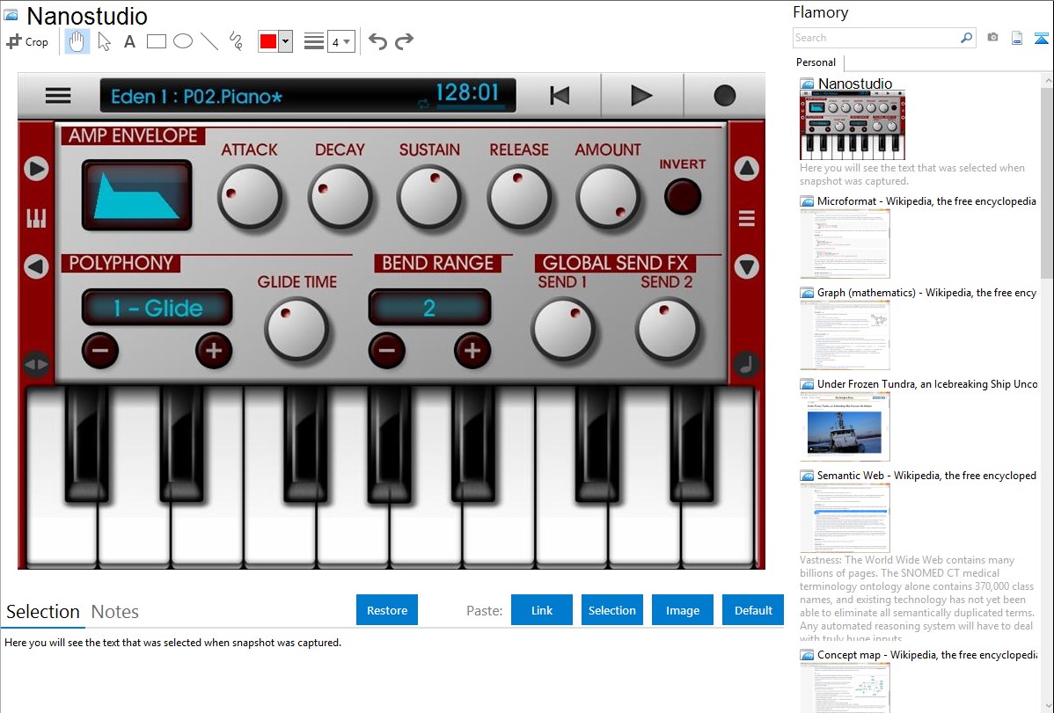
Task: Increase polyphony with plus button
Action: [214, 350]
